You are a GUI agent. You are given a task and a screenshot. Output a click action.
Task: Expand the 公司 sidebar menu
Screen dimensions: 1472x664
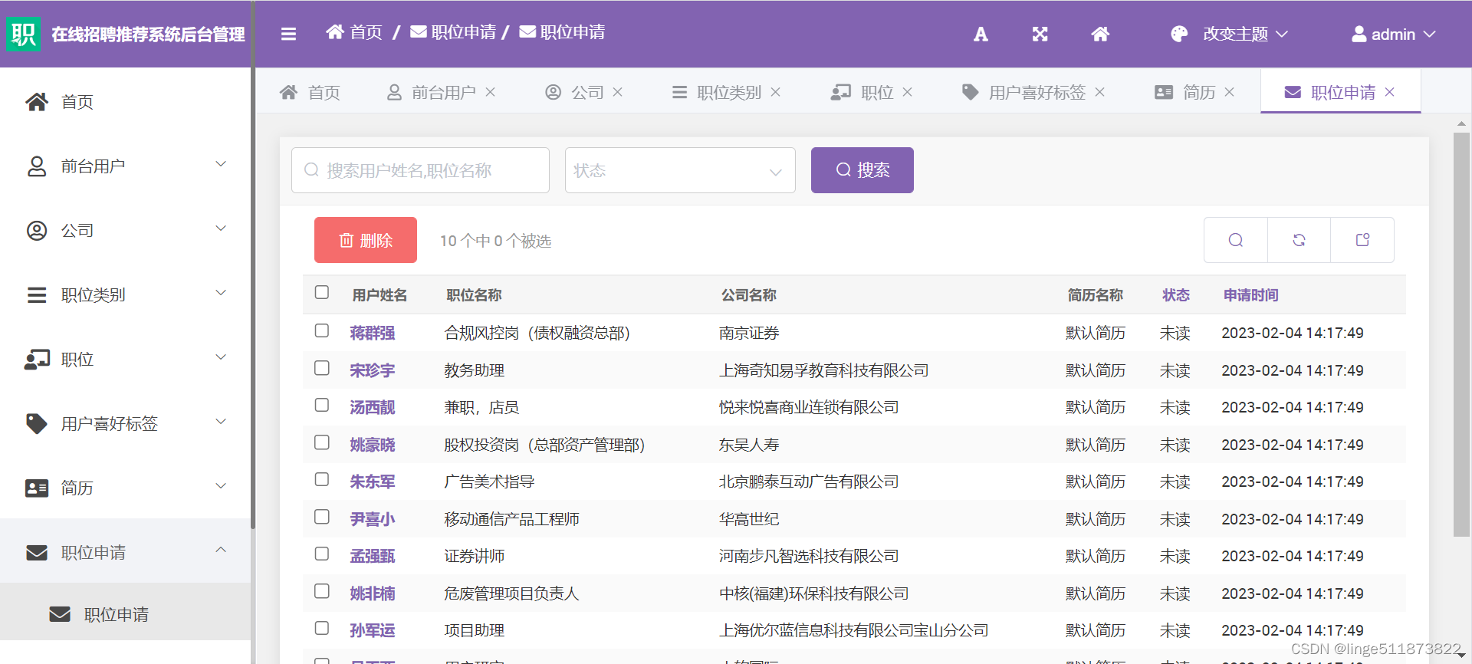(221, 228)
